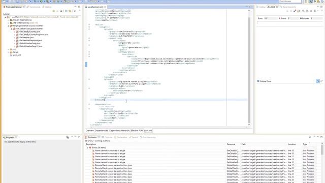Open the JUnit Test Run History icon
Screen dimensions: 325x183
click(315, 11)
